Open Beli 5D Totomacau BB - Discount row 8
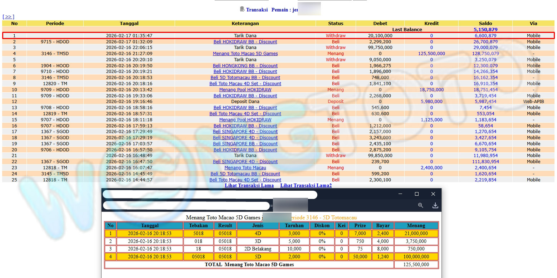The height and width of the screenshot is (278, 557). 245,78
